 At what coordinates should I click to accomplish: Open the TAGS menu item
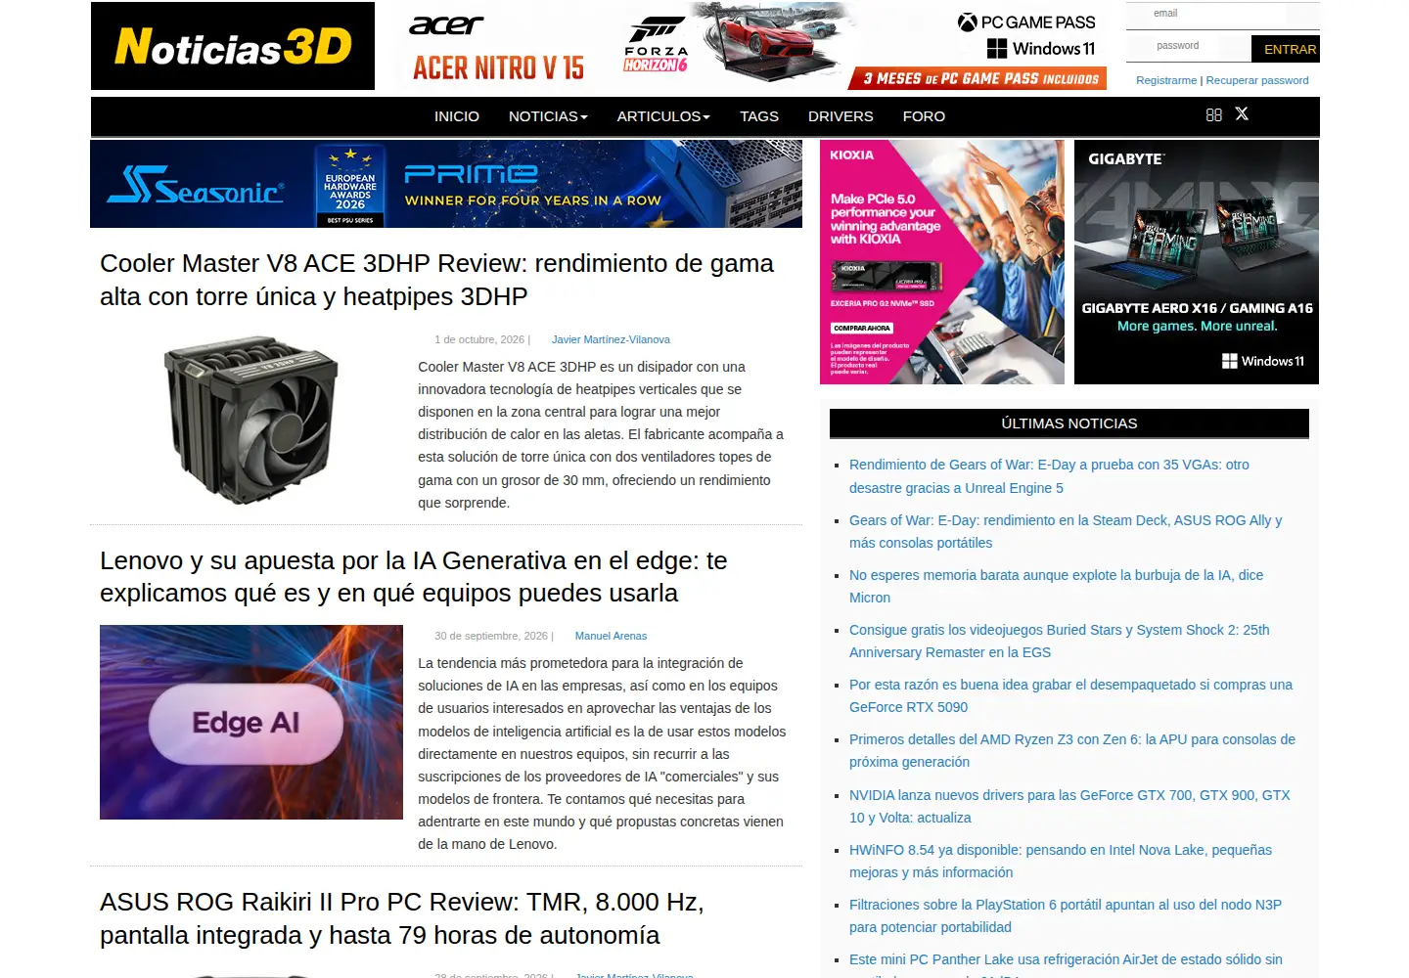[x=759, y=116]
